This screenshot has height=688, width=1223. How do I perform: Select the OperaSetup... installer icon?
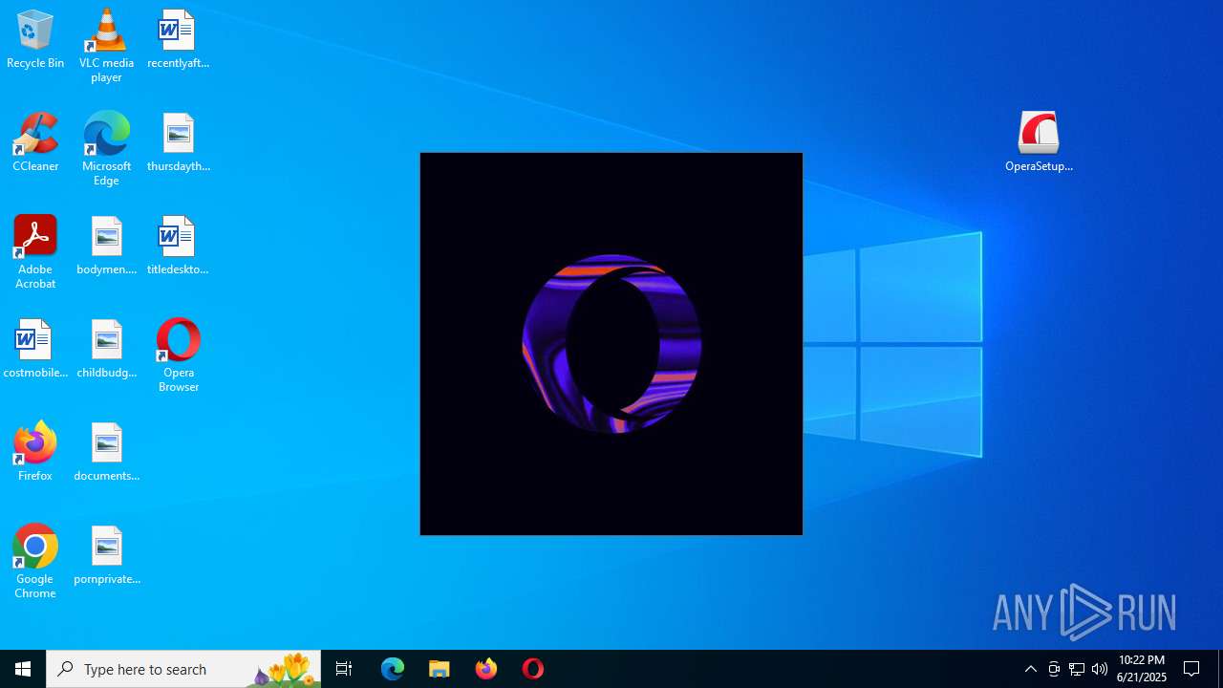[x=1039, y=142]
